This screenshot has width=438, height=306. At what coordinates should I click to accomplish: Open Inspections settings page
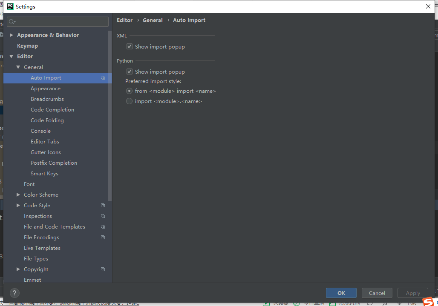[x=38, y=216]
